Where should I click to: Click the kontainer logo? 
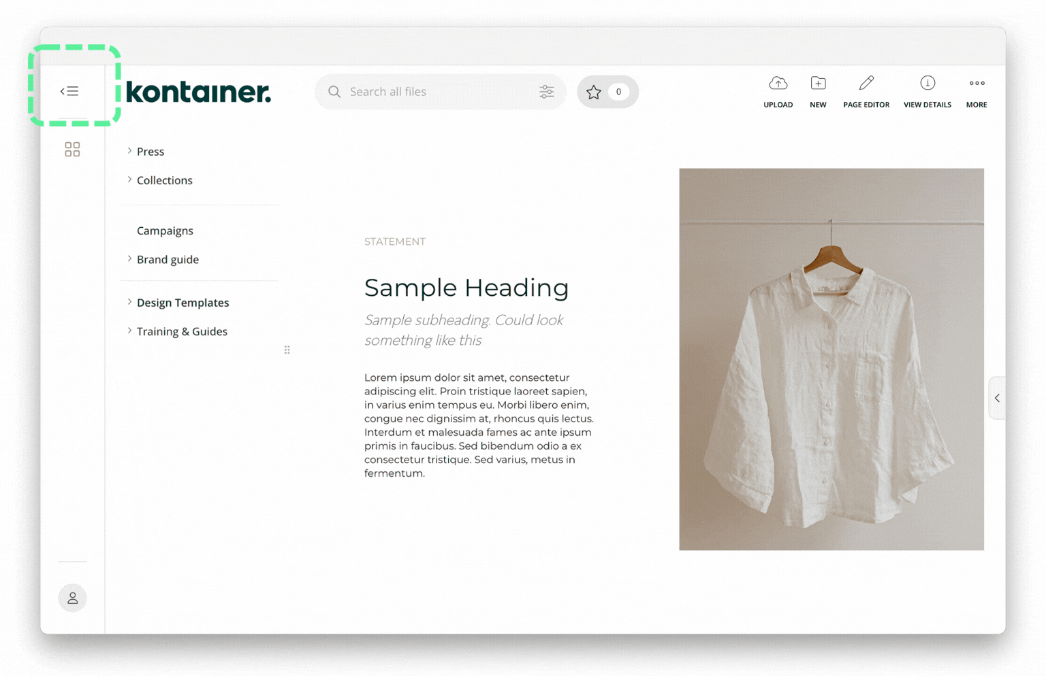pos(198,92)
